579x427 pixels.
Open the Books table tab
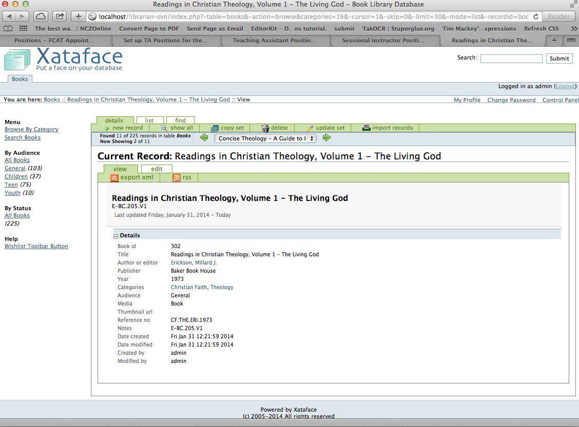(x=20, y=79)
